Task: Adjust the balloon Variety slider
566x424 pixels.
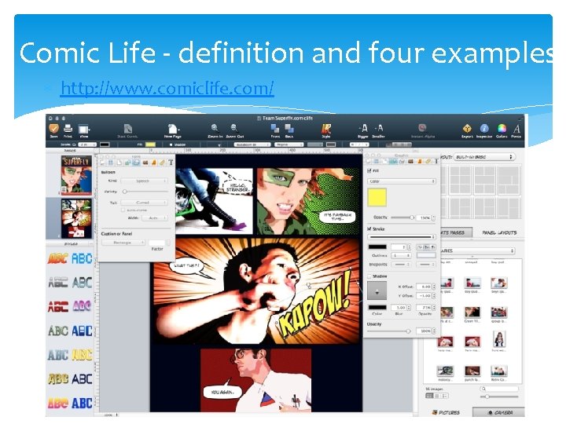Action: click(x=145, y=192)
